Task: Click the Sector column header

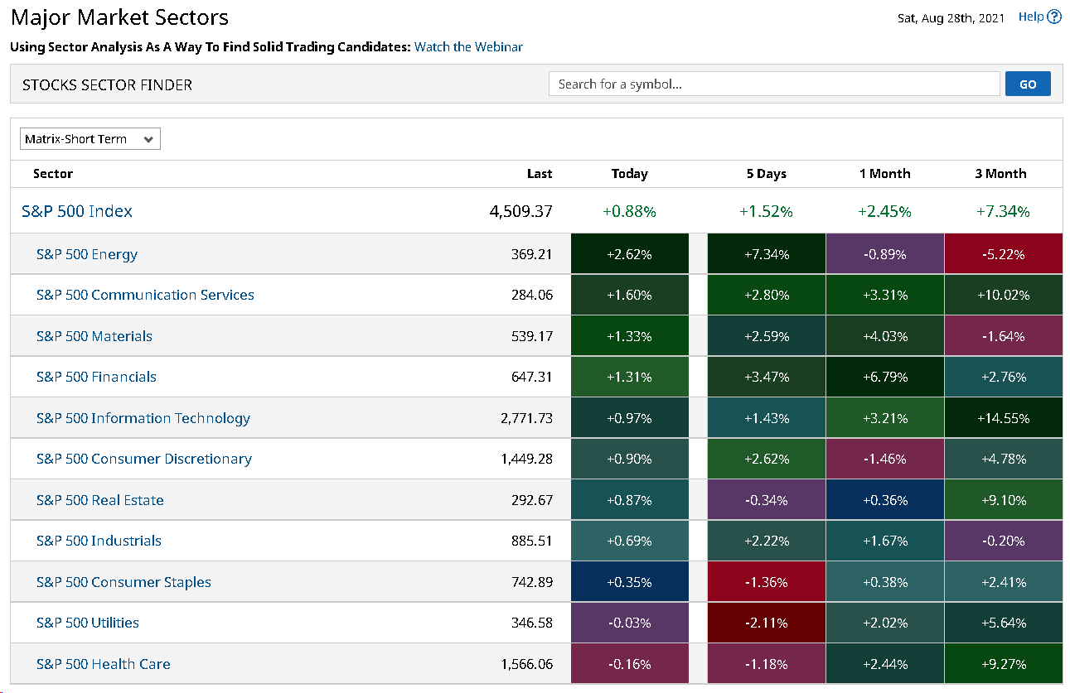Action: 53,174
